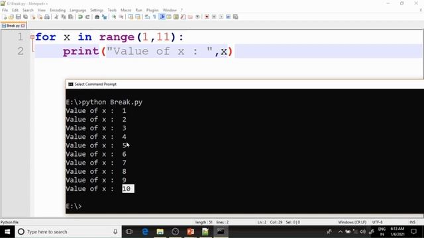Open the Run menu
Viewport: 424px width, 238px height.
(139, 10)
